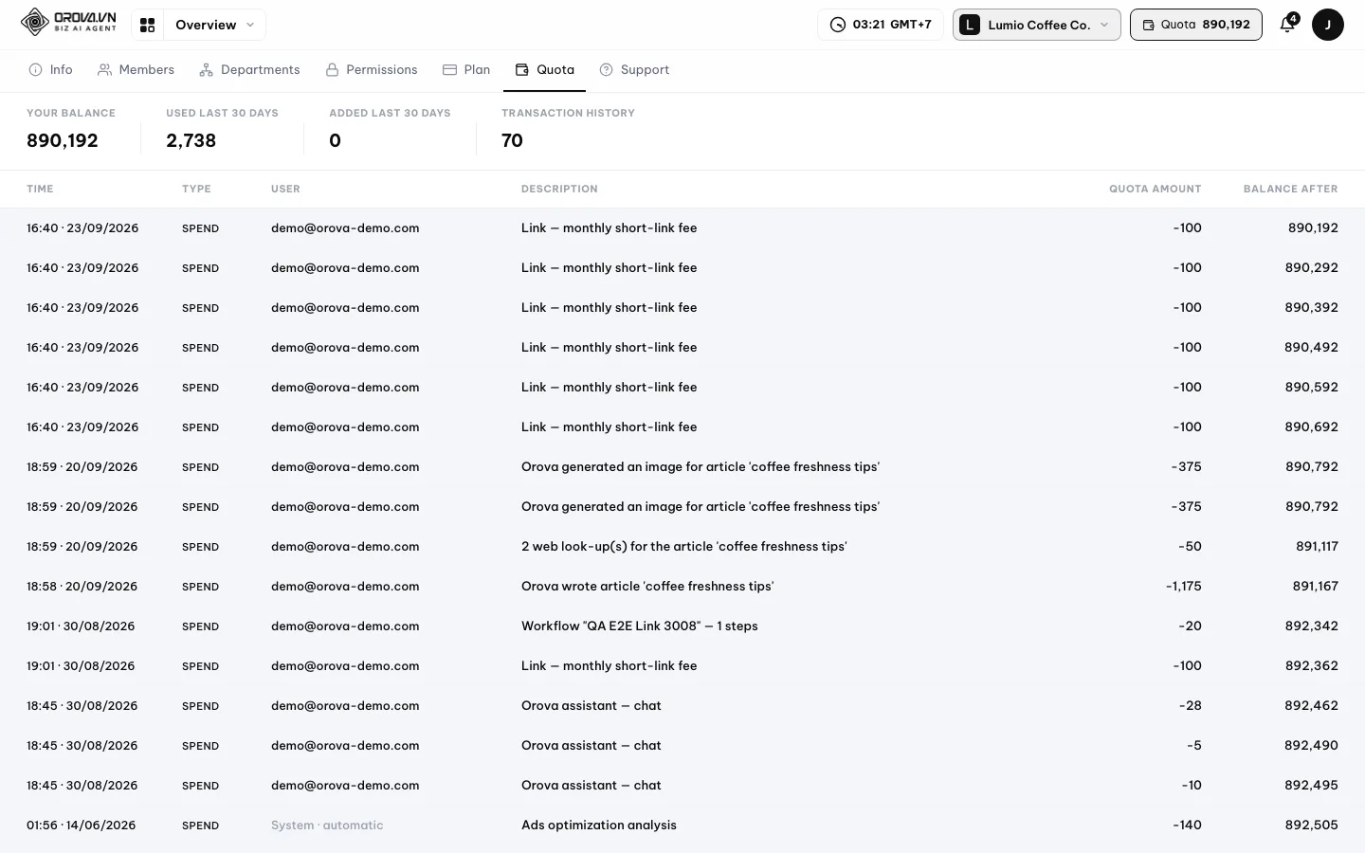Expand the Overview dropdown
The width and height of the screenshot is (1365, 853).
214,25
